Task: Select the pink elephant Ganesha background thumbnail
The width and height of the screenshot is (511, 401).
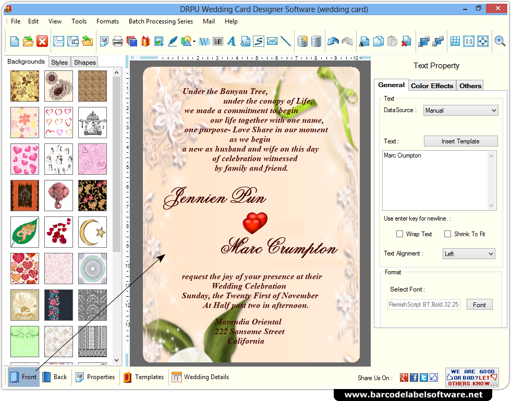Action: (x=58, y=196)
